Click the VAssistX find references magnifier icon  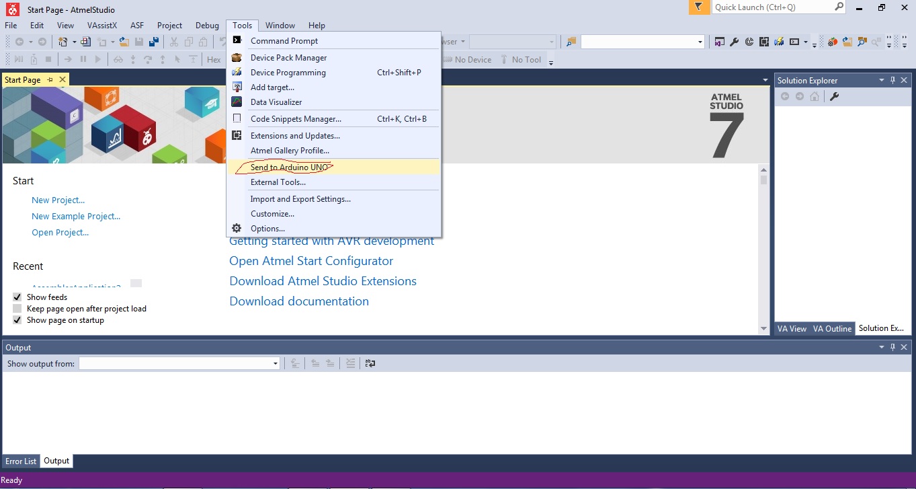click(x=862, y=42)
